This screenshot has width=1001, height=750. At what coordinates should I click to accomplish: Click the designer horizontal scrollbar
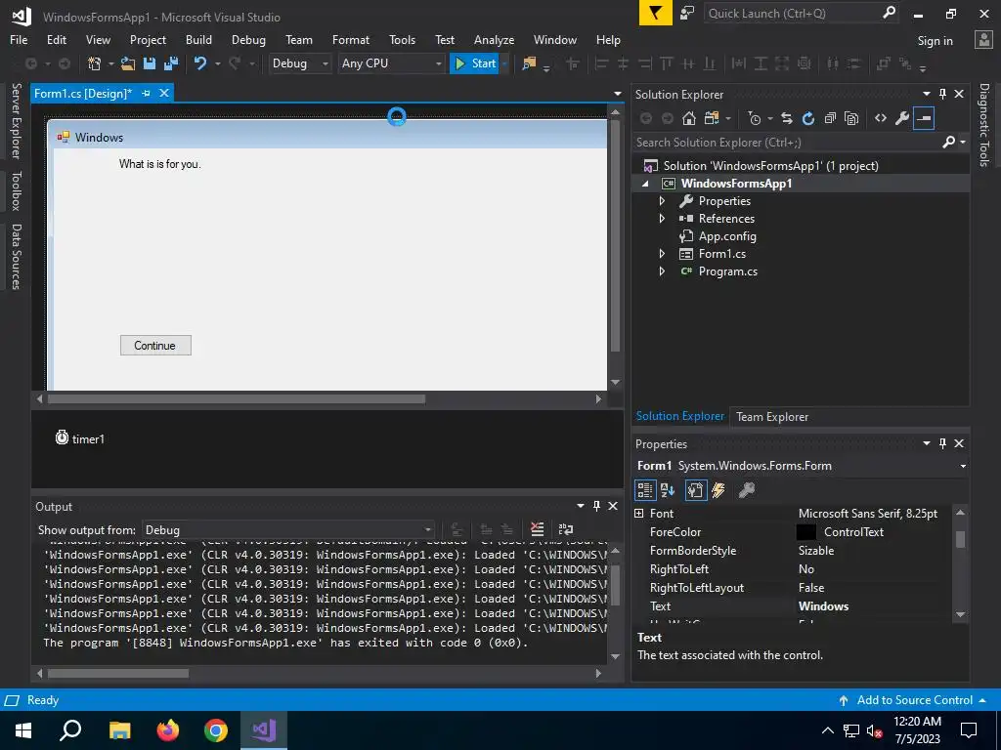(x=237, y=399)
